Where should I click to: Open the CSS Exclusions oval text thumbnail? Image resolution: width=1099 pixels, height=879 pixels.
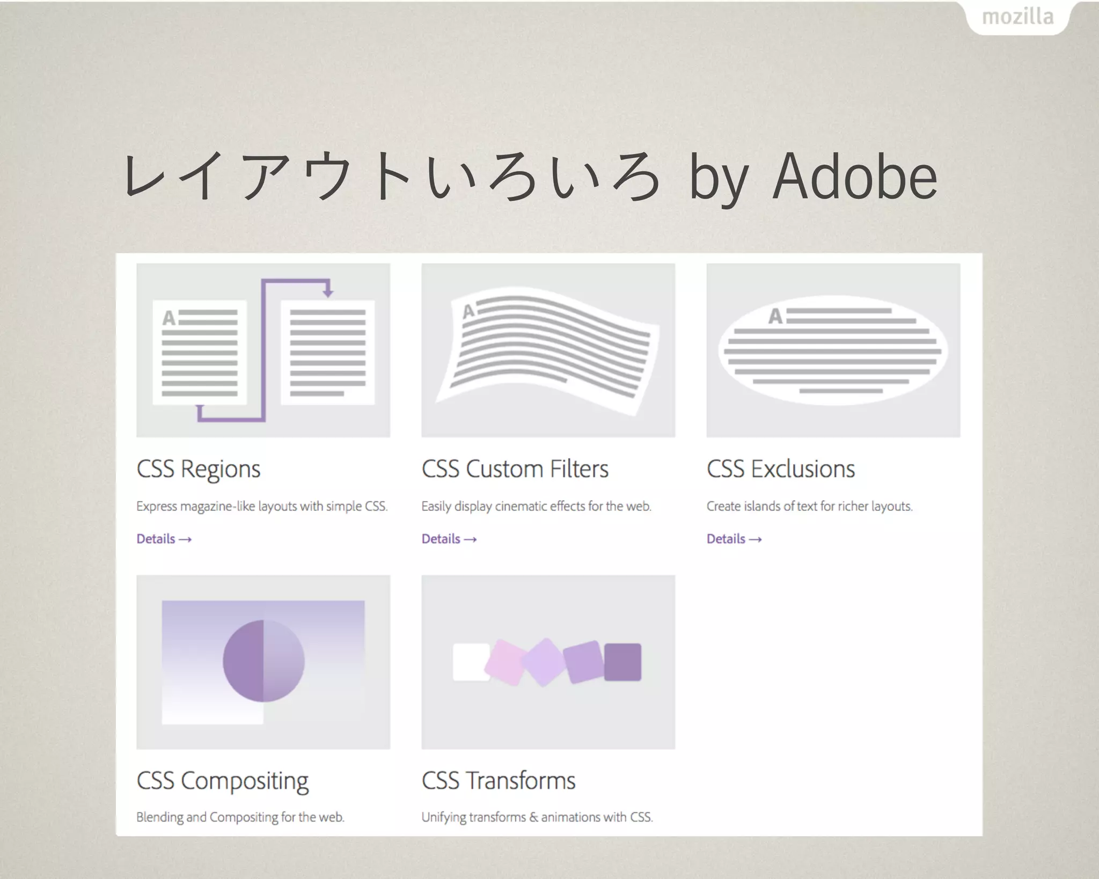(x=833, y=350)
